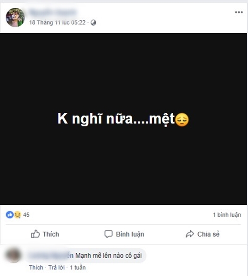This screenshot has width=248, height=276.
Task: Click the comment's '1 tuần' timestamp
Action: pyautogui.click(x=78, y=267)
